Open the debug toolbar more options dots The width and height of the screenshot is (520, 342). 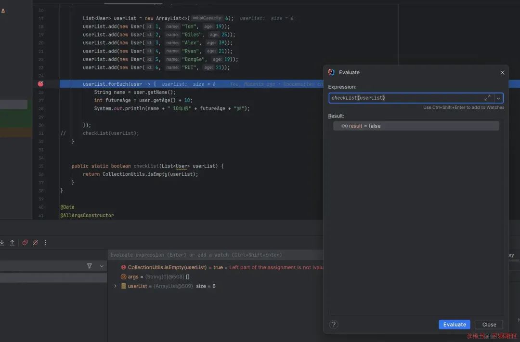45,242
